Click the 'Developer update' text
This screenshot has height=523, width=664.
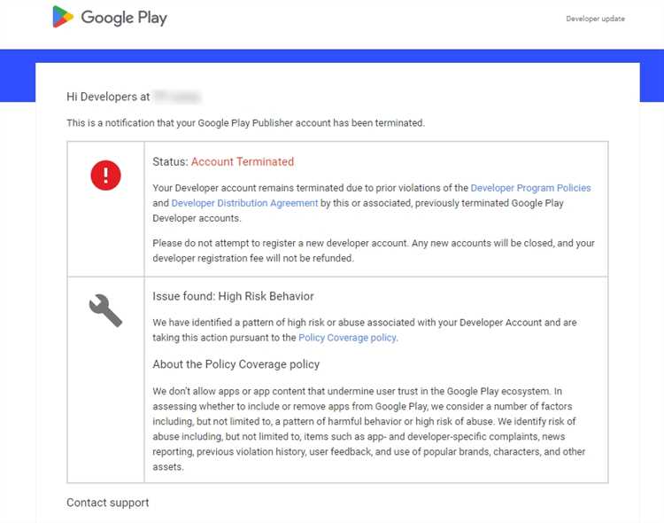tap(596, 19)
